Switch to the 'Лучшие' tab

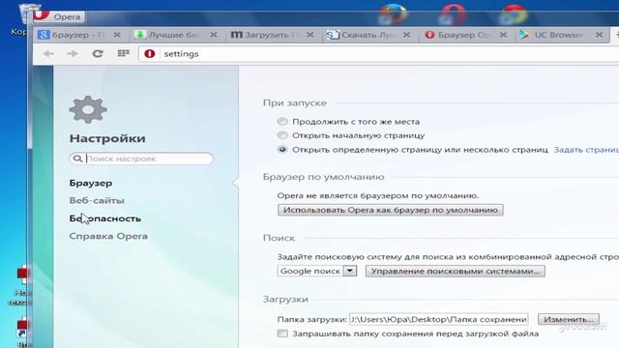coord(178,35)
